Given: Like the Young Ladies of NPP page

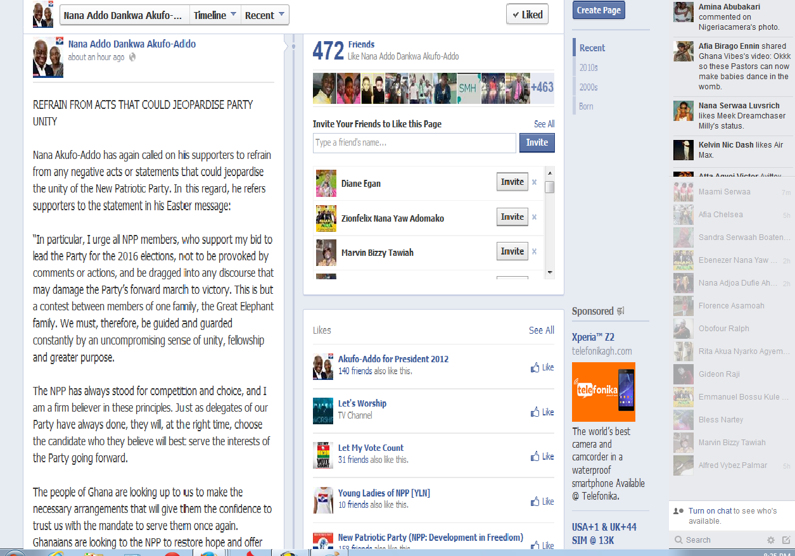Looking at the screenshot, I should point(542,501).
